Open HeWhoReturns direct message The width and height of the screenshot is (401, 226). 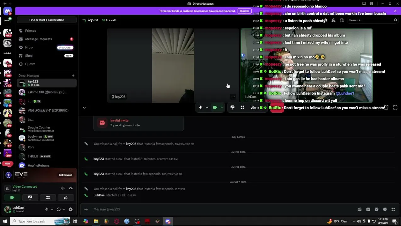(x=47, y=165)
